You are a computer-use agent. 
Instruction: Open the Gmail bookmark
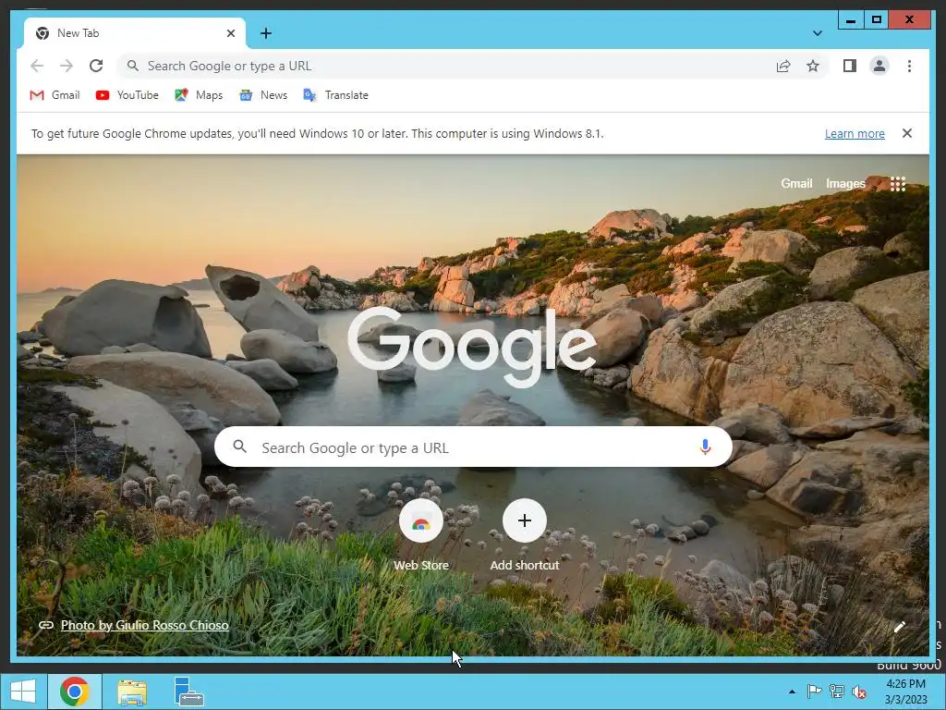tap(55, 95)
